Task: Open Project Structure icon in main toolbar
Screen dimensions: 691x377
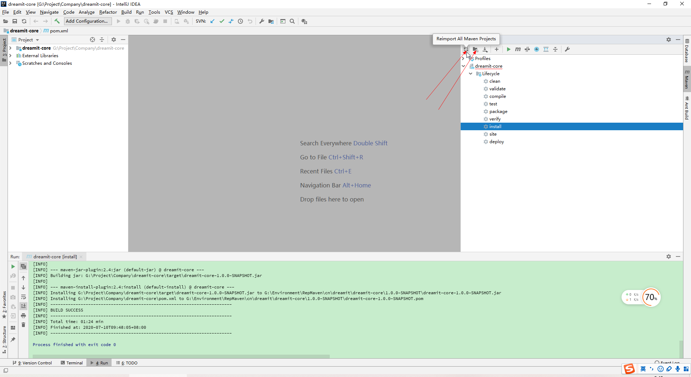Action: [271, 21]
